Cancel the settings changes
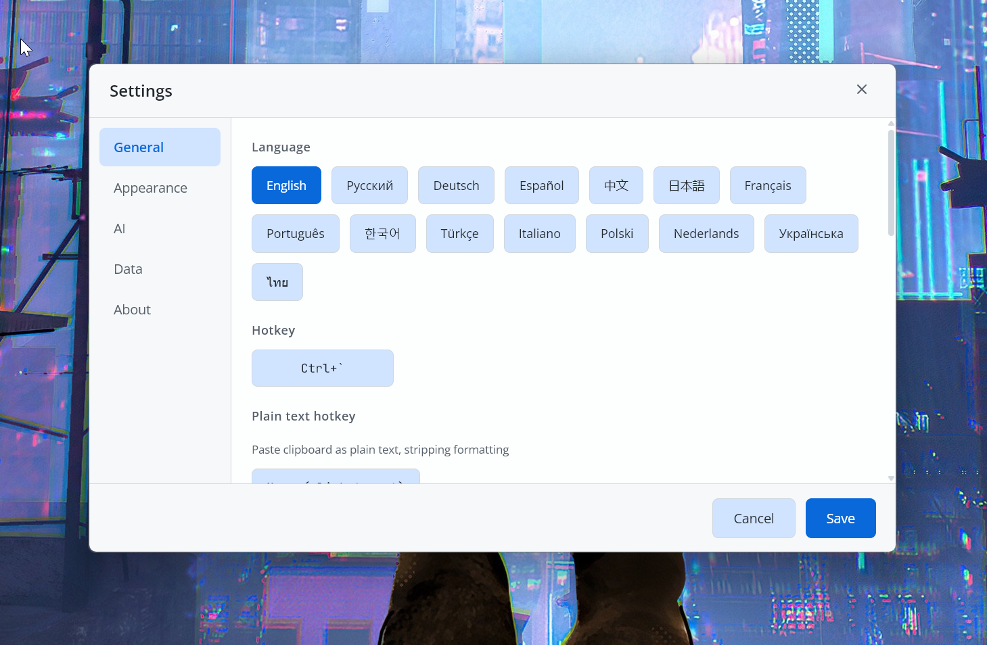This screenshot has width=987, height=645. tap(754, 518)
